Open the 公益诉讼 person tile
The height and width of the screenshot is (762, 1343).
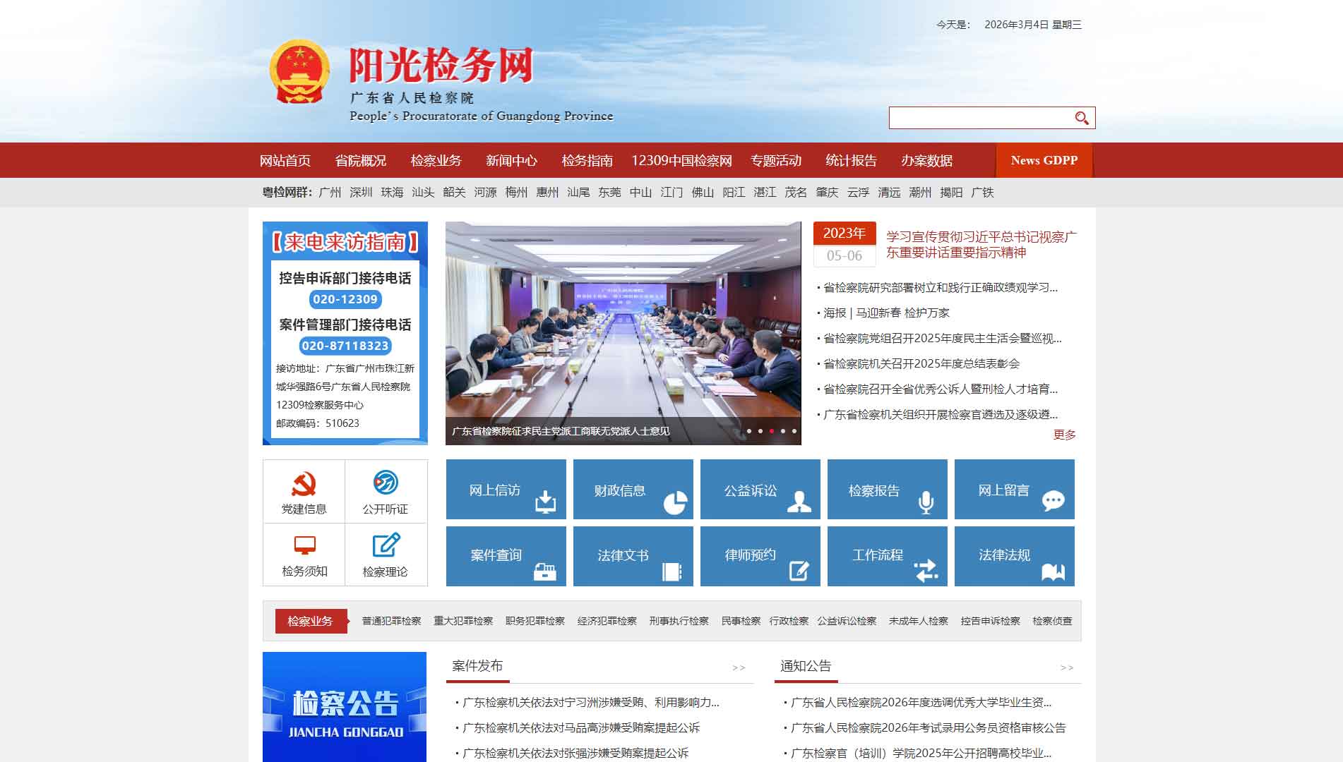[760, 490]
